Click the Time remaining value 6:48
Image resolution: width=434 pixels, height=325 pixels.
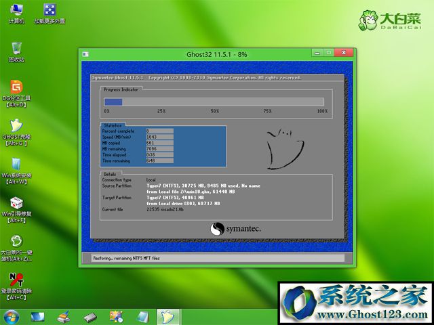[x=160, y=160]
